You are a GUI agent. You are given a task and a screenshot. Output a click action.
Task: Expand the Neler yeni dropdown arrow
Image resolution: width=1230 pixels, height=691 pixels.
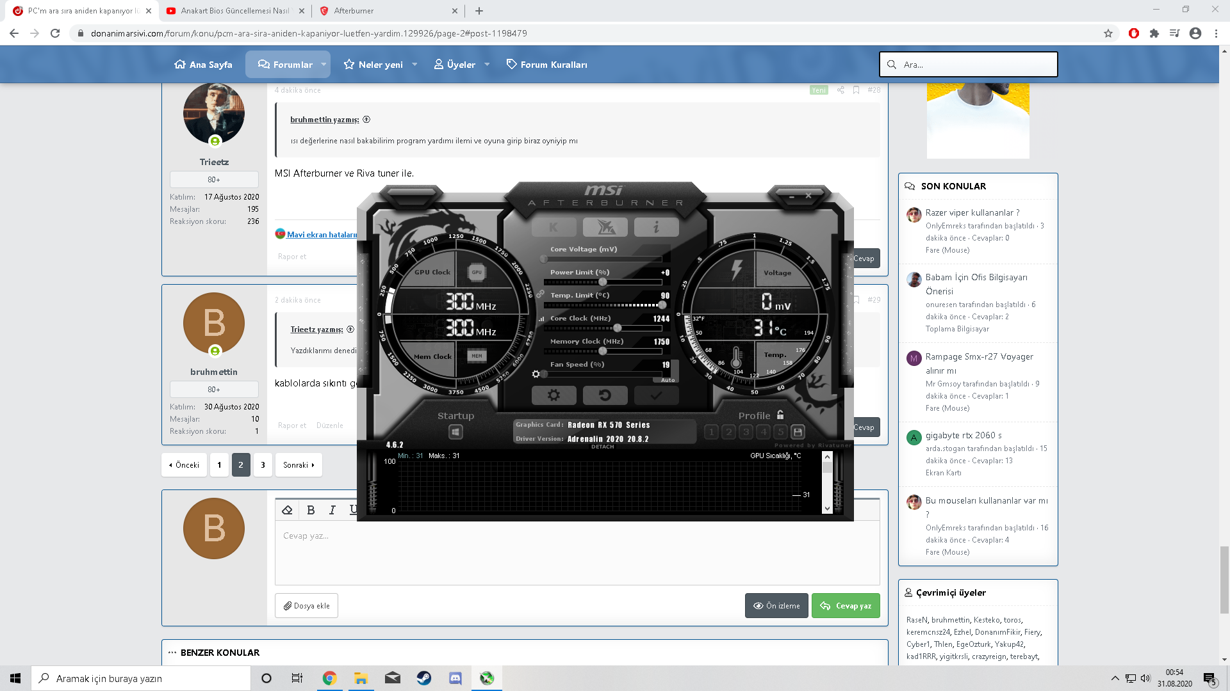[x=414, y=65]
